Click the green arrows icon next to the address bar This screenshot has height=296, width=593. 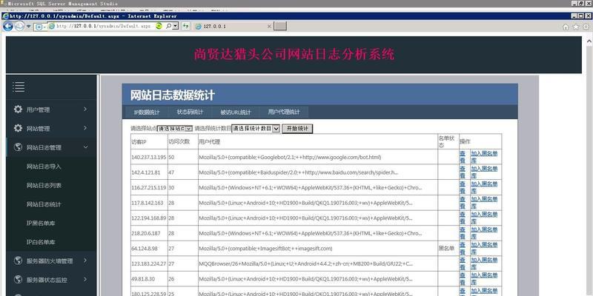tap(185, 26)
